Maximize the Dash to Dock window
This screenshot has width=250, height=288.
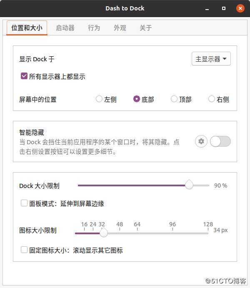click(x=224, y=8)
